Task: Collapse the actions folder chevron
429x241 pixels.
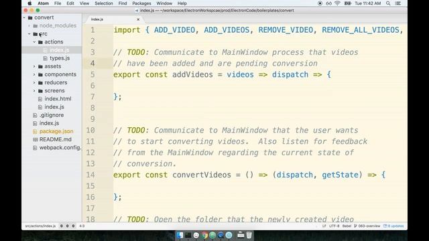Action: pyautogui.click(x=34, y=42)
